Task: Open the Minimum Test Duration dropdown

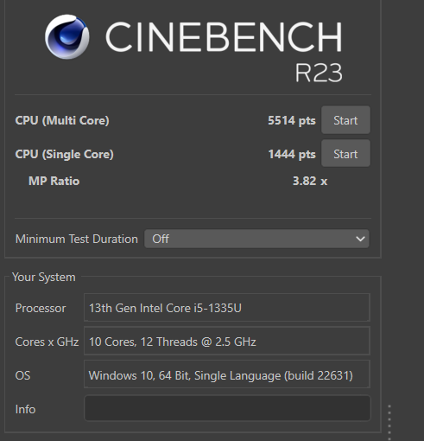Action: [x=256, y=239]
